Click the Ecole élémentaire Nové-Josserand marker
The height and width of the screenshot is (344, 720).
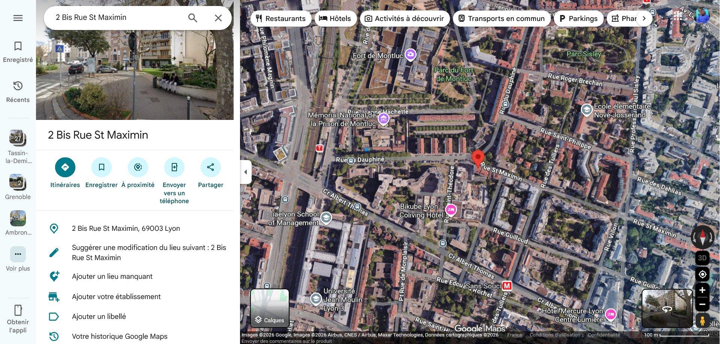pos(586,110)
